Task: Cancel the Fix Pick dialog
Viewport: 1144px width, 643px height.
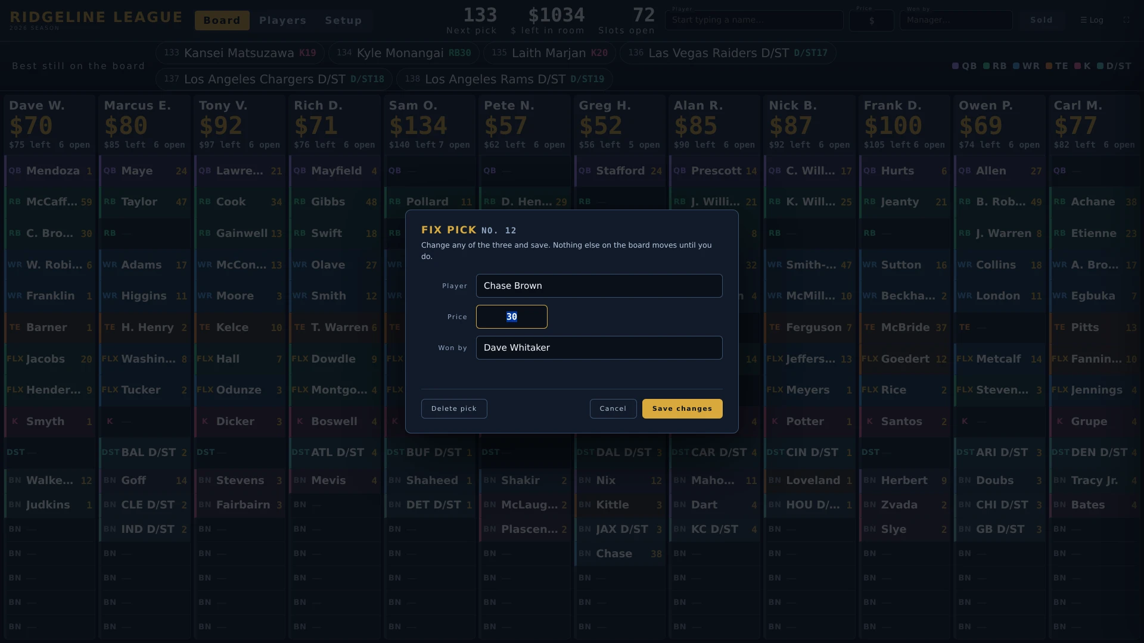Action: [613, 408]
